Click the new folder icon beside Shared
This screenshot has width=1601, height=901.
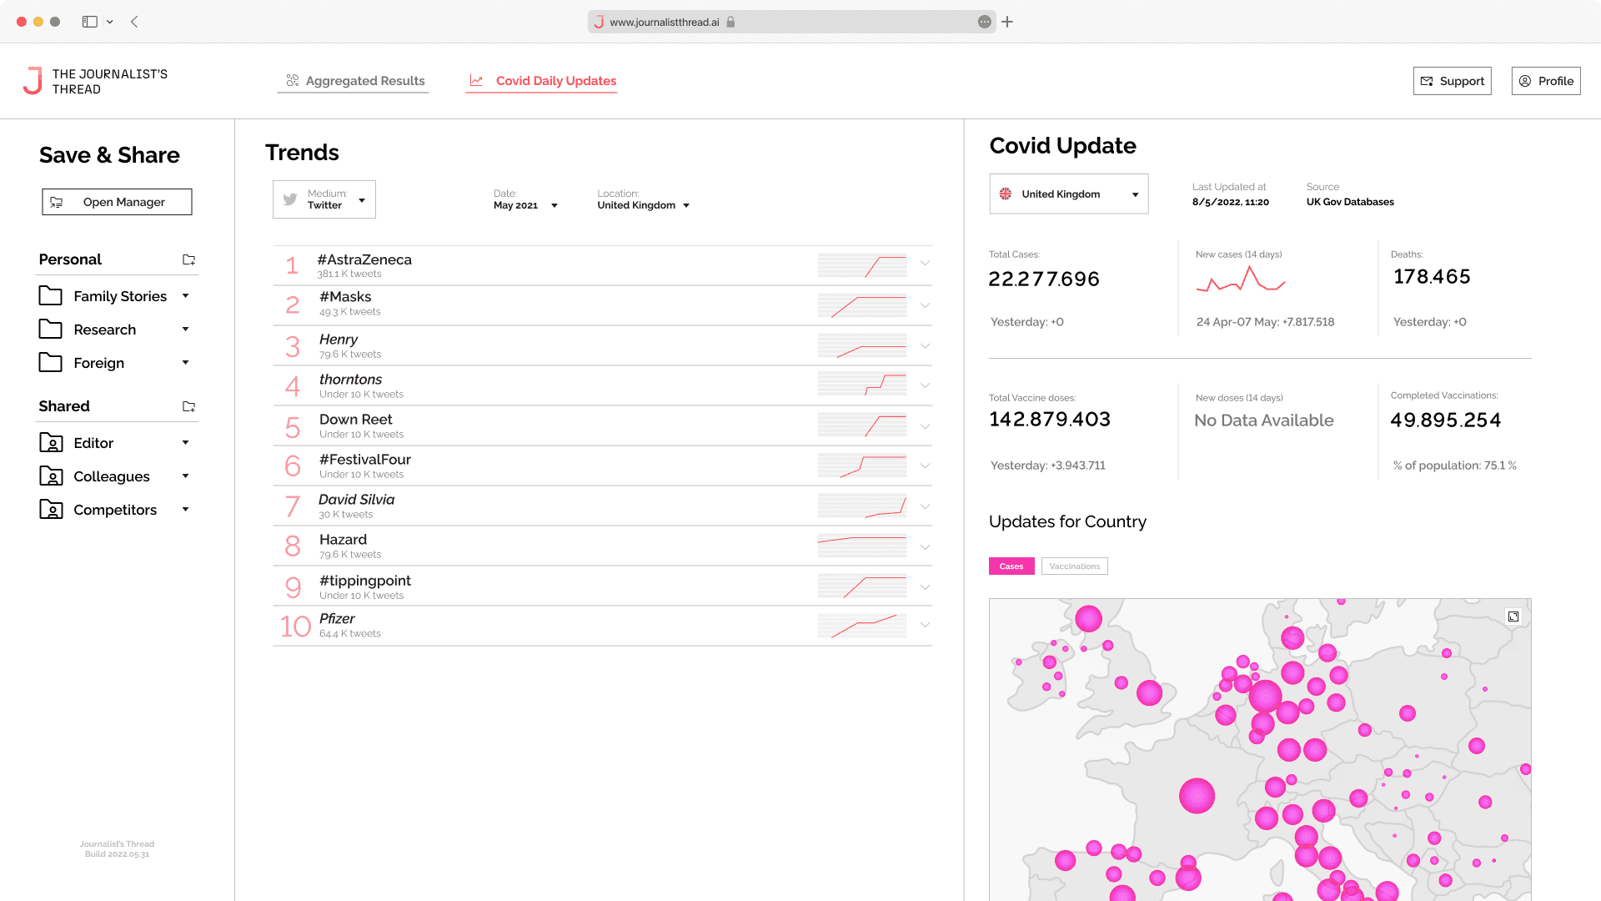click(188, 406)
